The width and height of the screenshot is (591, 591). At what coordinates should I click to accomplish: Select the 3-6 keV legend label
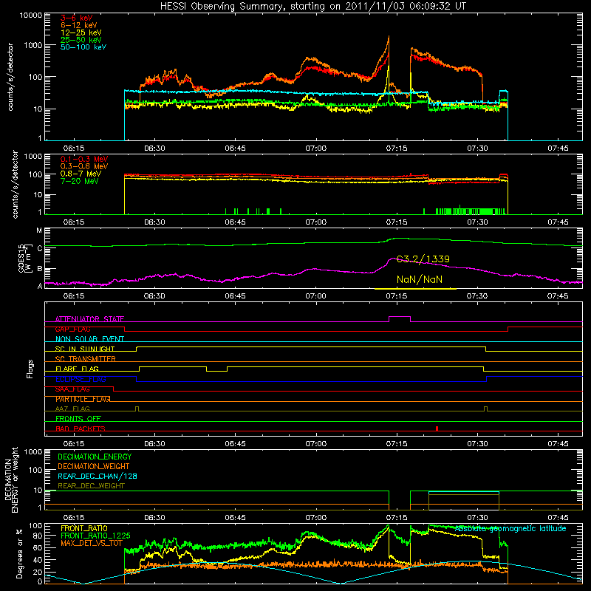pyautogui.click(x=77, y=18)
